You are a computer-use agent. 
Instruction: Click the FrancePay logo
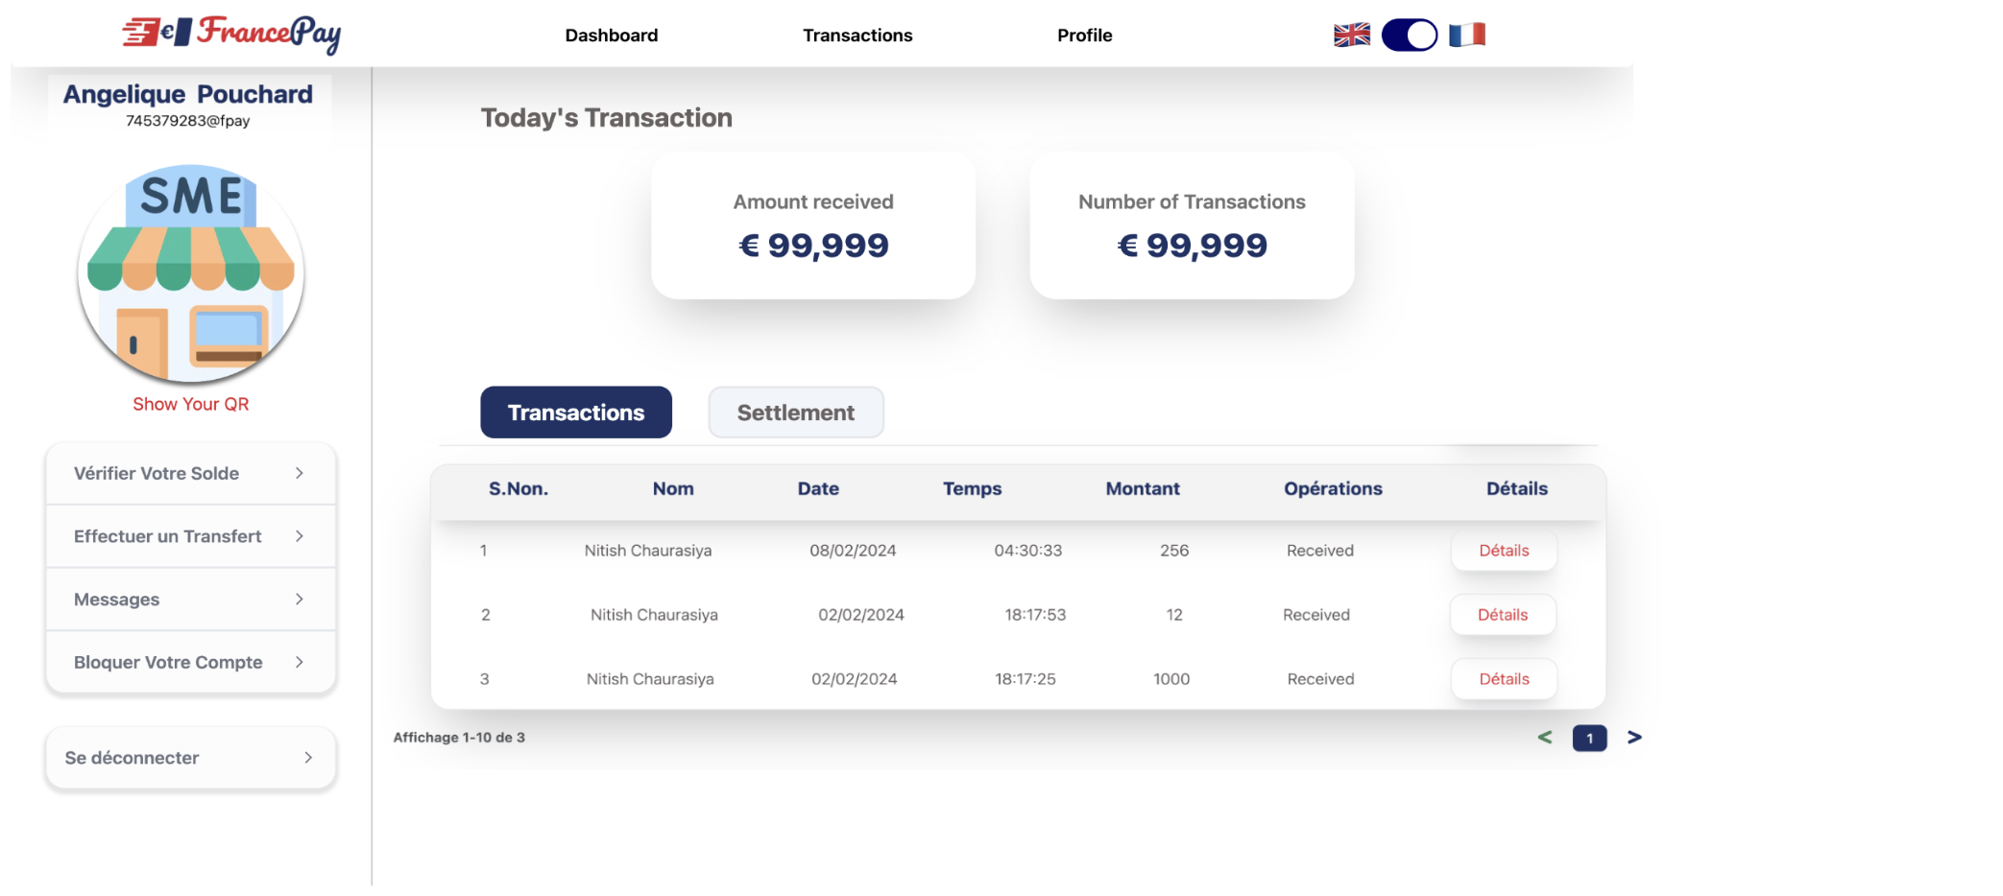[x=231, y=34]
